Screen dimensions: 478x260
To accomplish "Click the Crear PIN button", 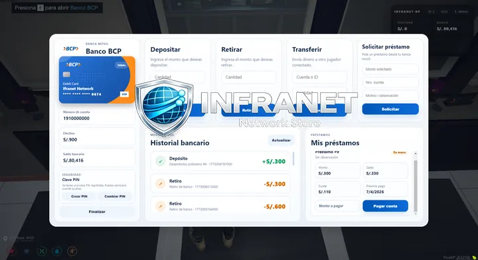I will 79,196.
